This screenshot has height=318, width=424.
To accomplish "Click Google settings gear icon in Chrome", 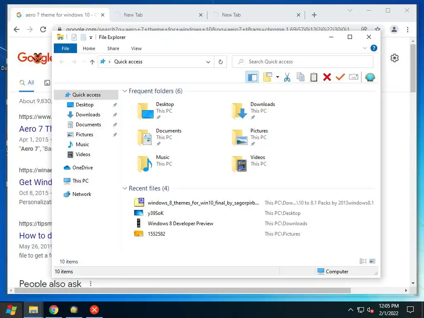I will 395,58.
